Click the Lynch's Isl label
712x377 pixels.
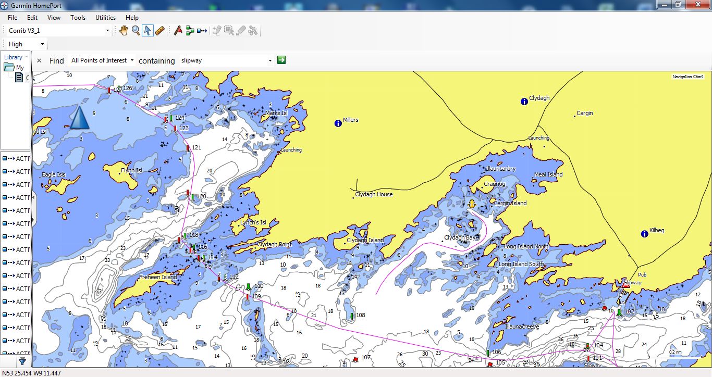point(253,222)
